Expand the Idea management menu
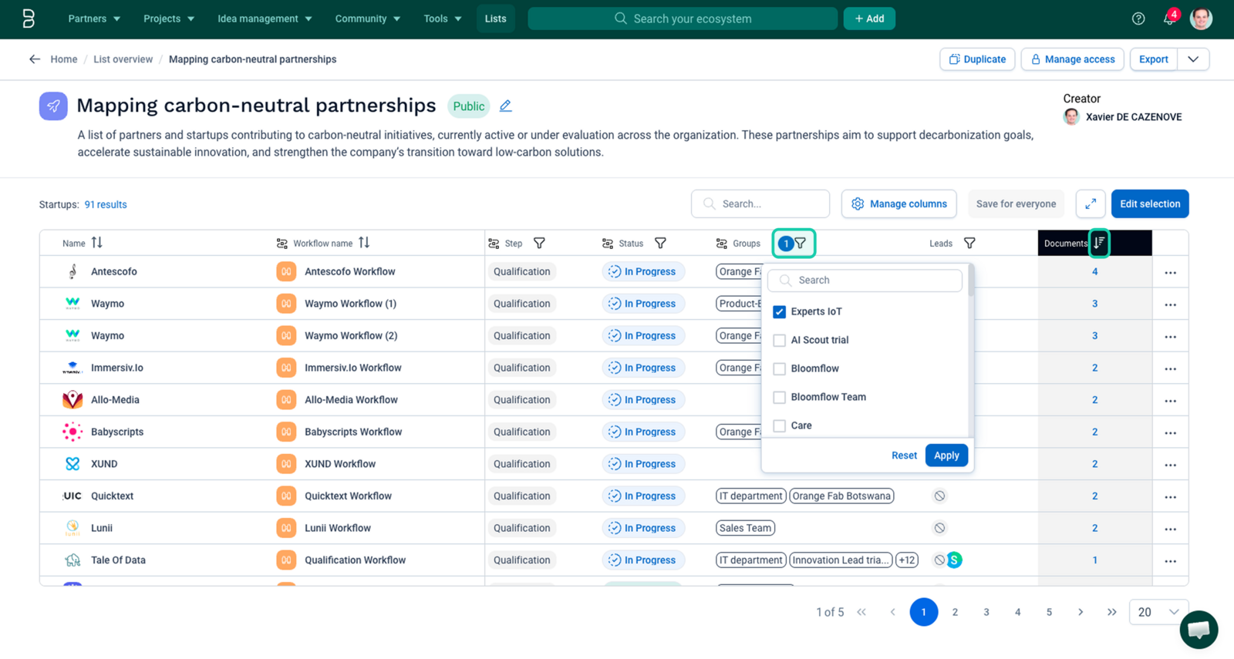The height and width of the screenshot is (659, 1234). tap(265, 18)
